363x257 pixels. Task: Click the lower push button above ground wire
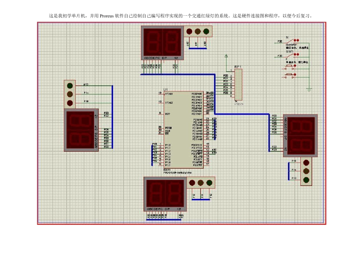(x=289, y=76)
